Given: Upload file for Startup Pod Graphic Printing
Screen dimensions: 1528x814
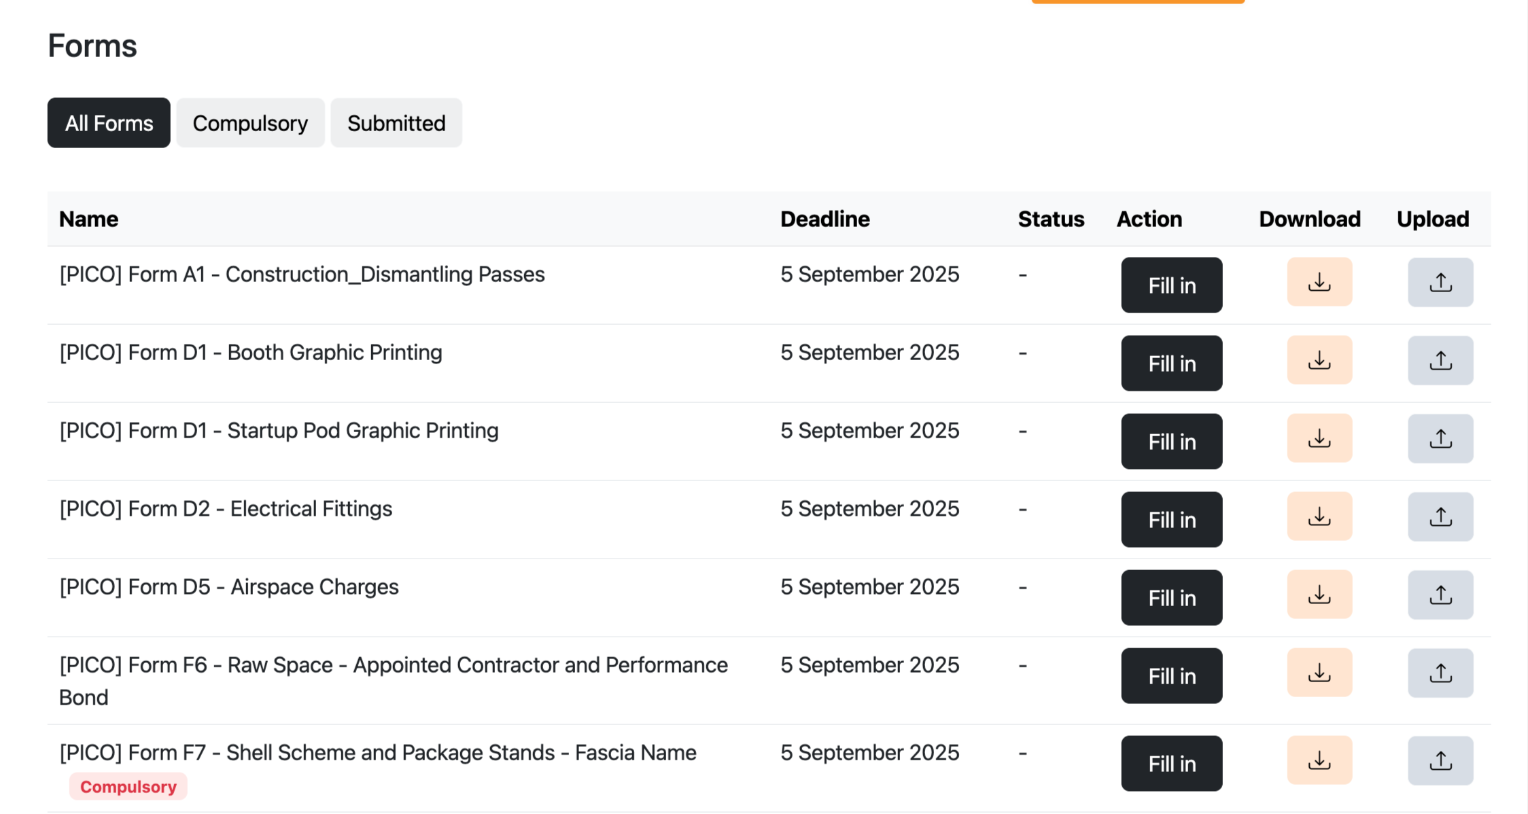Looking at the screenshot, I should pyautogui.click(x=1440, y=438).
